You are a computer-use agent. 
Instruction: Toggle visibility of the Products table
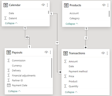tap(104, 5)
